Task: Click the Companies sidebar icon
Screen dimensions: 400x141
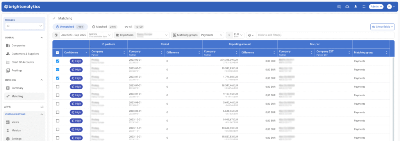Action: pyautogui.click(x=8, y=46)
